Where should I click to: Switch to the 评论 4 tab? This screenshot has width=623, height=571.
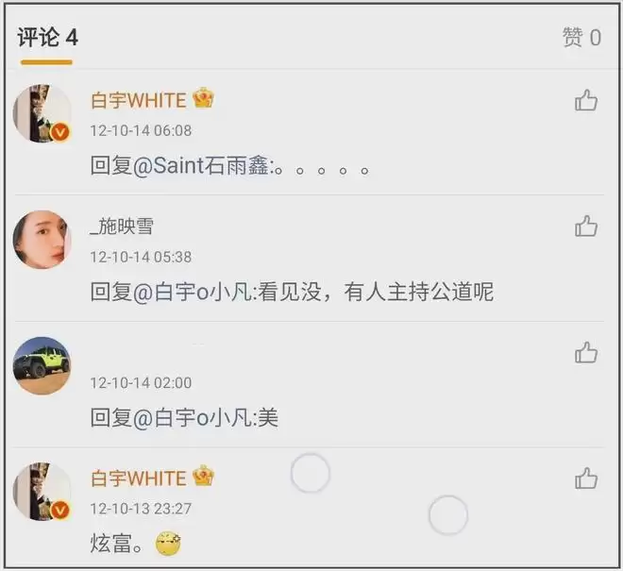[x=47, y=38]
